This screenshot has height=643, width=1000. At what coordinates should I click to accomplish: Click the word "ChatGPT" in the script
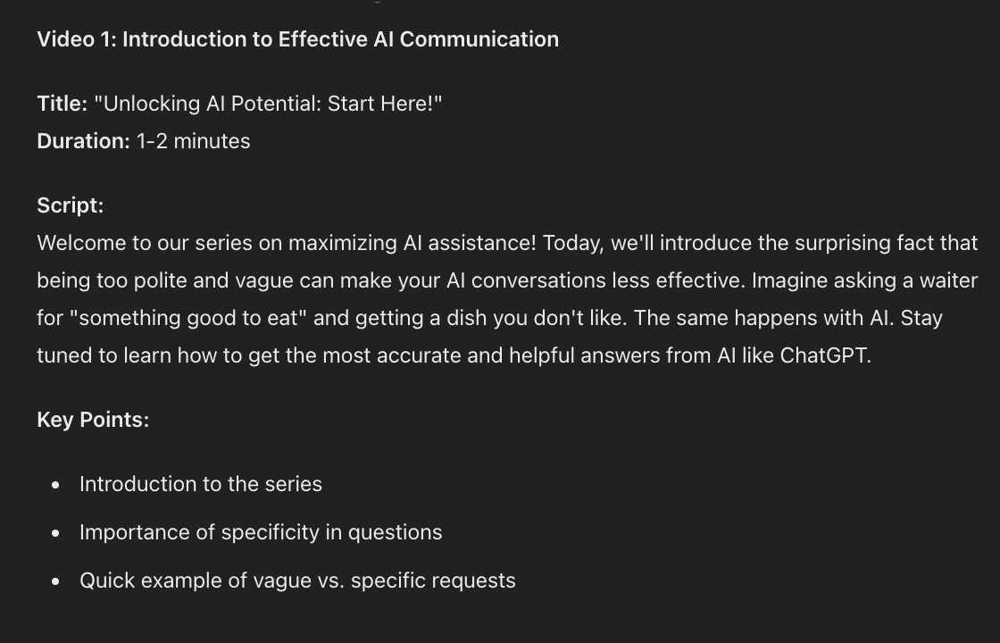(824, 355)
